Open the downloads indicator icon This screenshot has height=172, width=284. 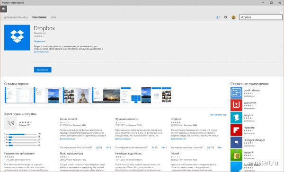(218, 17)
